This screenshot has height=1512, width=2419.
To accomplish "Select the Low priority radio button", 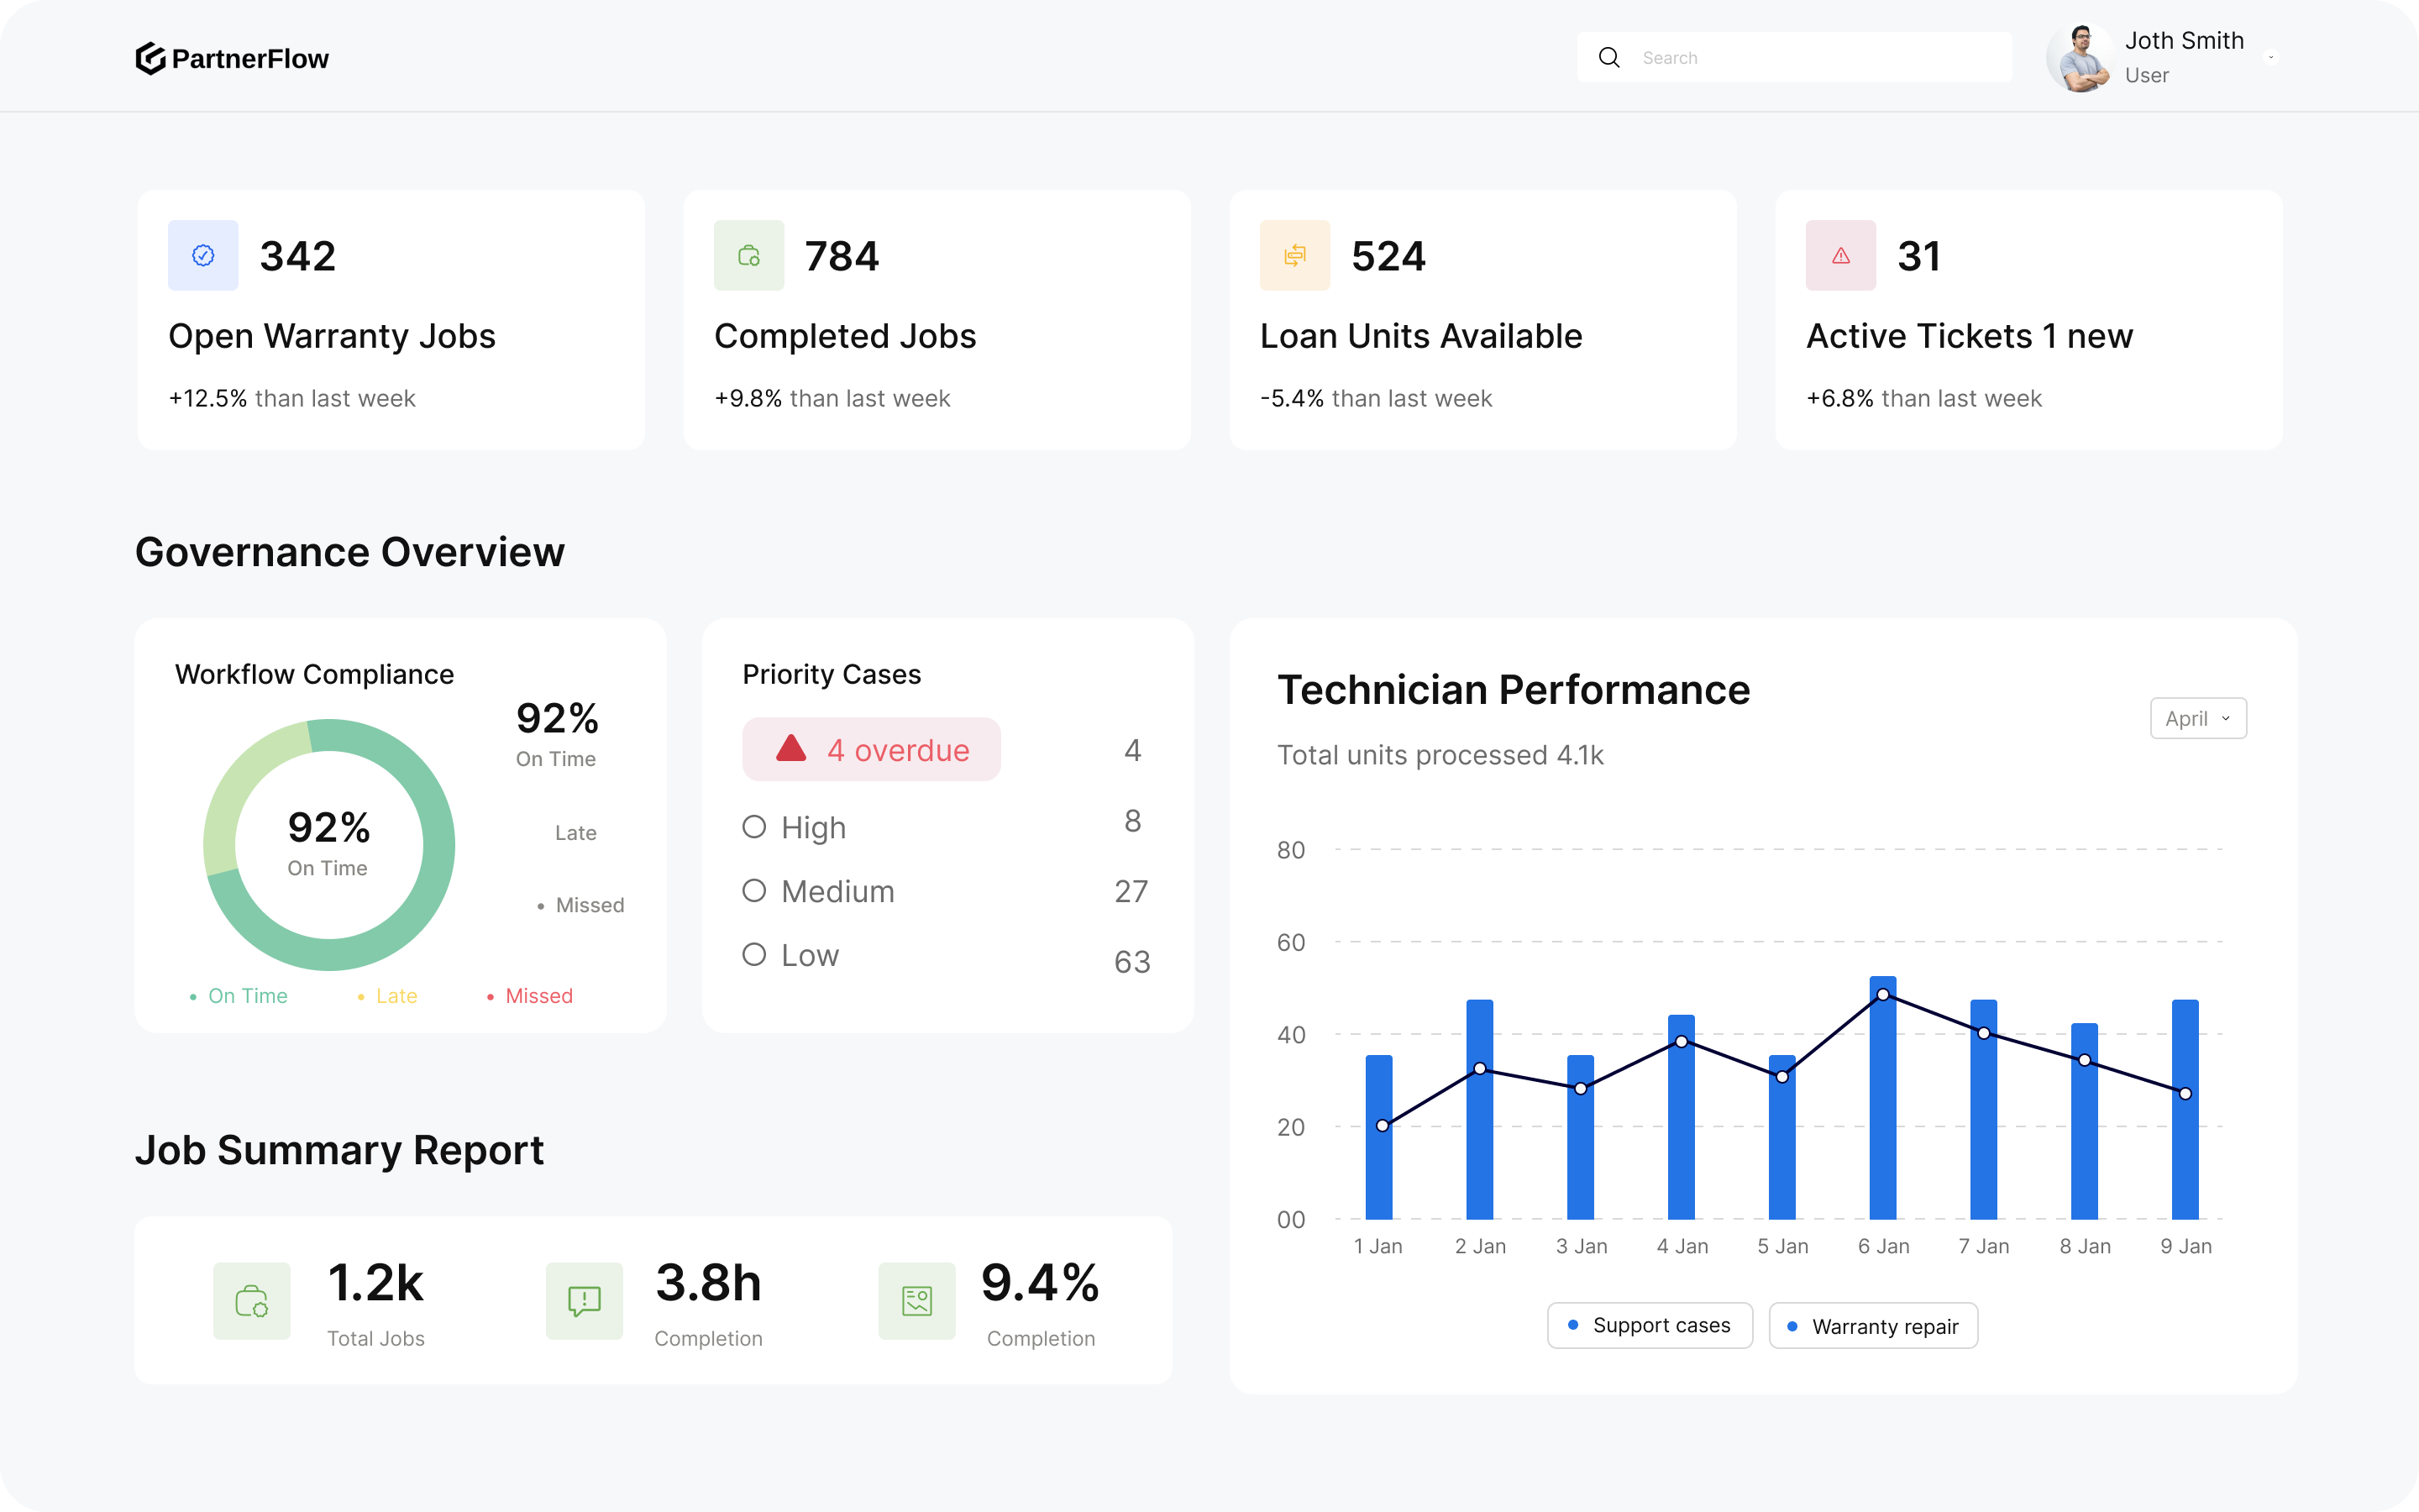I will coord(753,954).
